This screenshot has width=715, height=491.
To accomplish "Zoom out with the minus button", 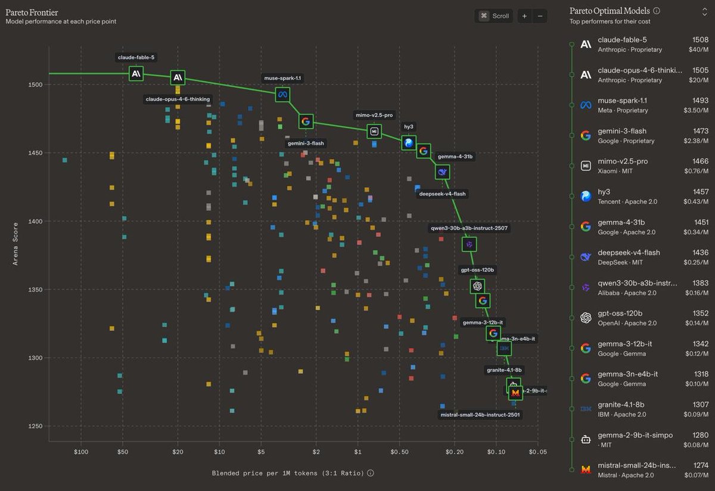I will point(540,16).
